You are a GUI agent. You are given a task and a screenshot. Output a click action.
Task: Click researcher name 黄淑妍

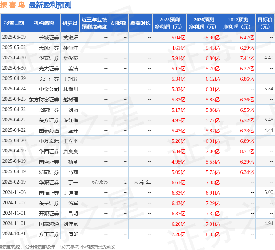(71, 37)
